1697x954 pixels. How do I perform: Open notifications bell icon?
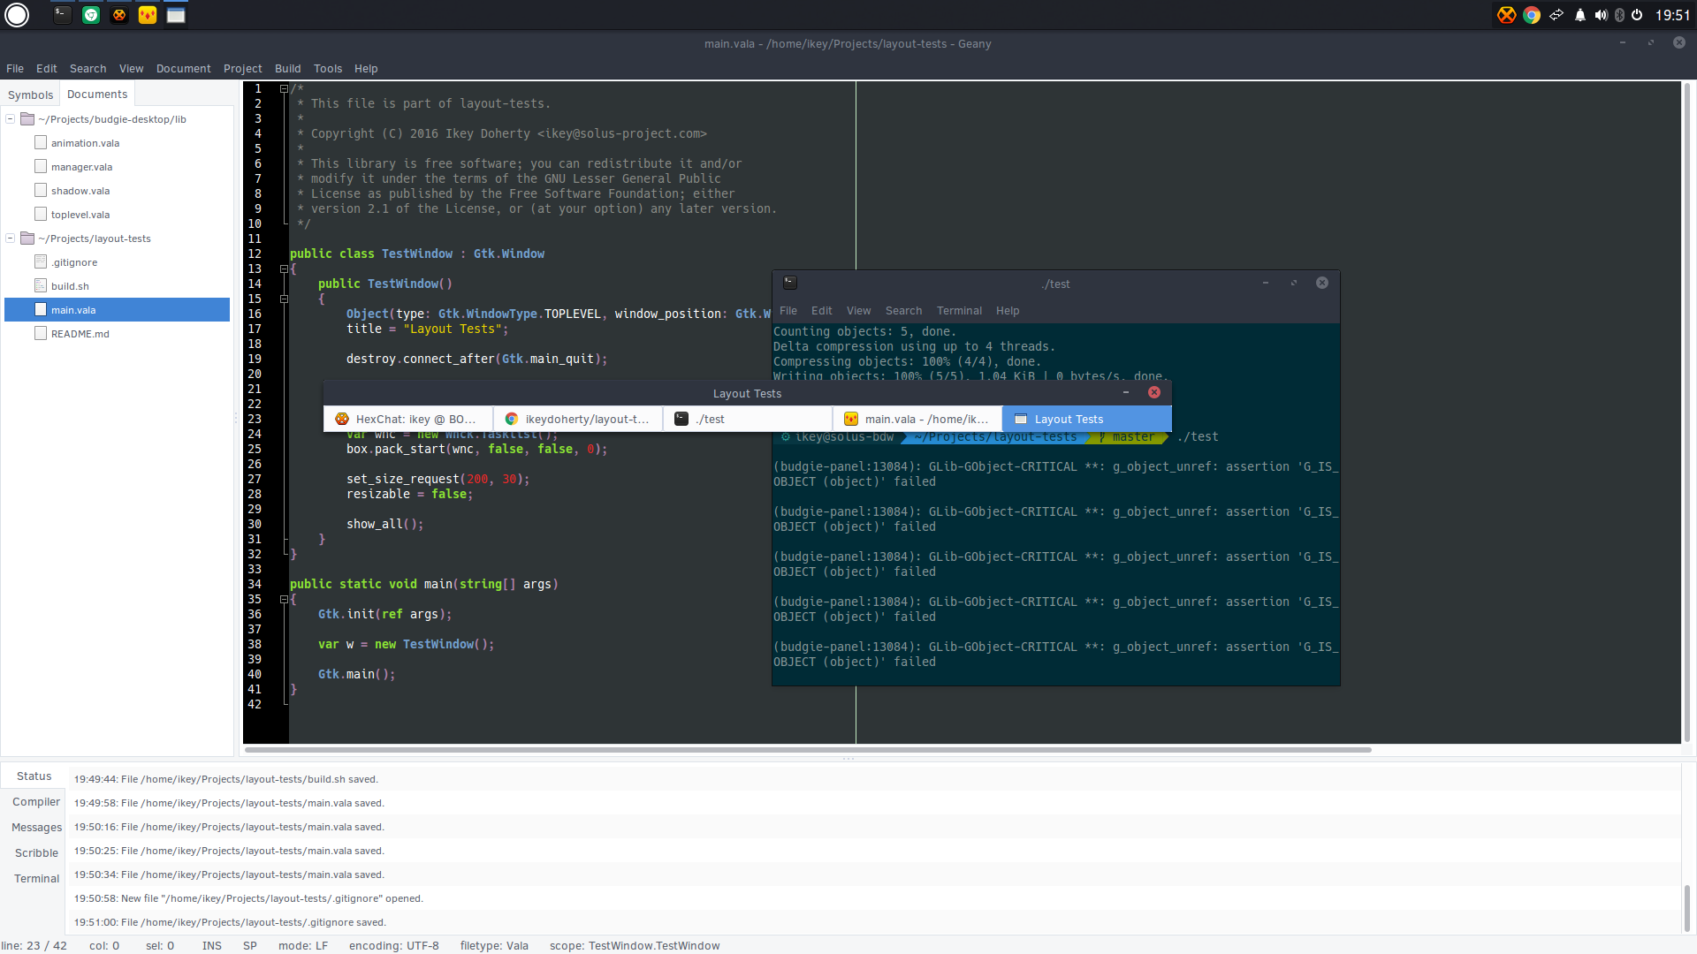pos(1580,15)
